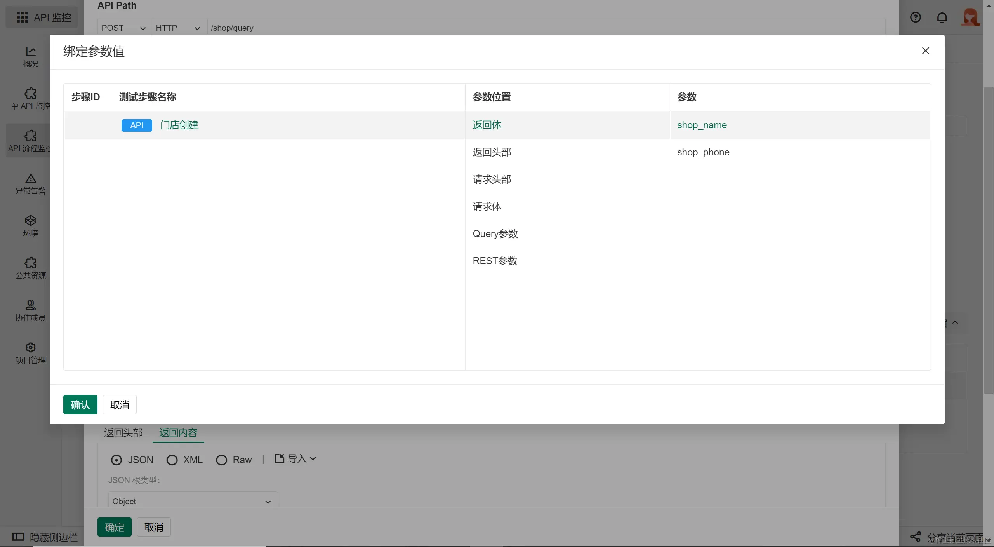Open the 异常告警 alert warning icon
This screenshot has width=994, height=547.
pos(30,179)
